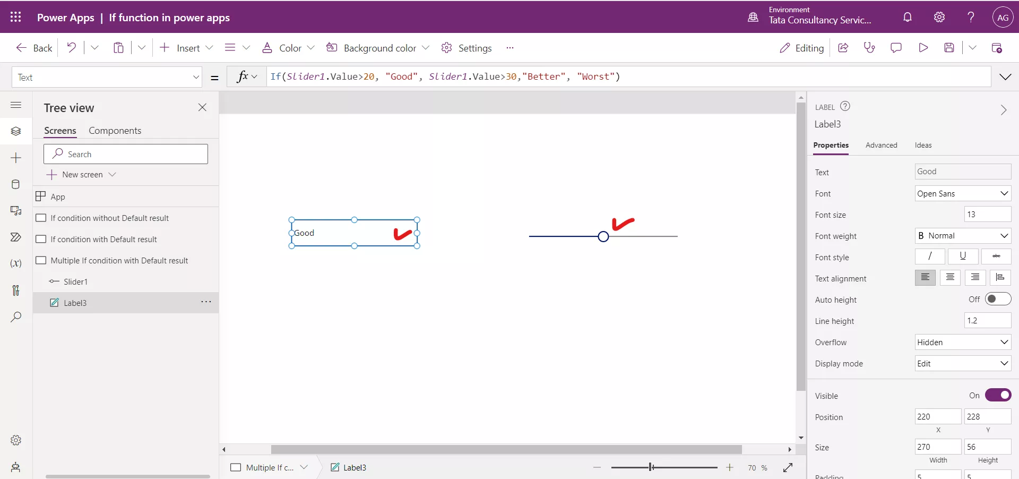Open comments in the top bar
Viewport: 1019px width, 479px height.
click(x=896, y=48)
